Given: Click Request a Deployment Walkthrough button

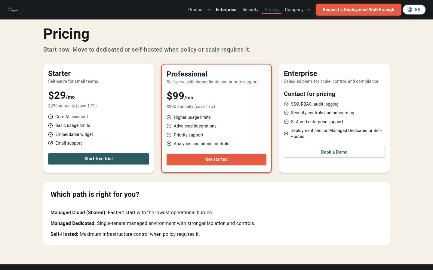Looking at the screenshot, I should [358, 10].
